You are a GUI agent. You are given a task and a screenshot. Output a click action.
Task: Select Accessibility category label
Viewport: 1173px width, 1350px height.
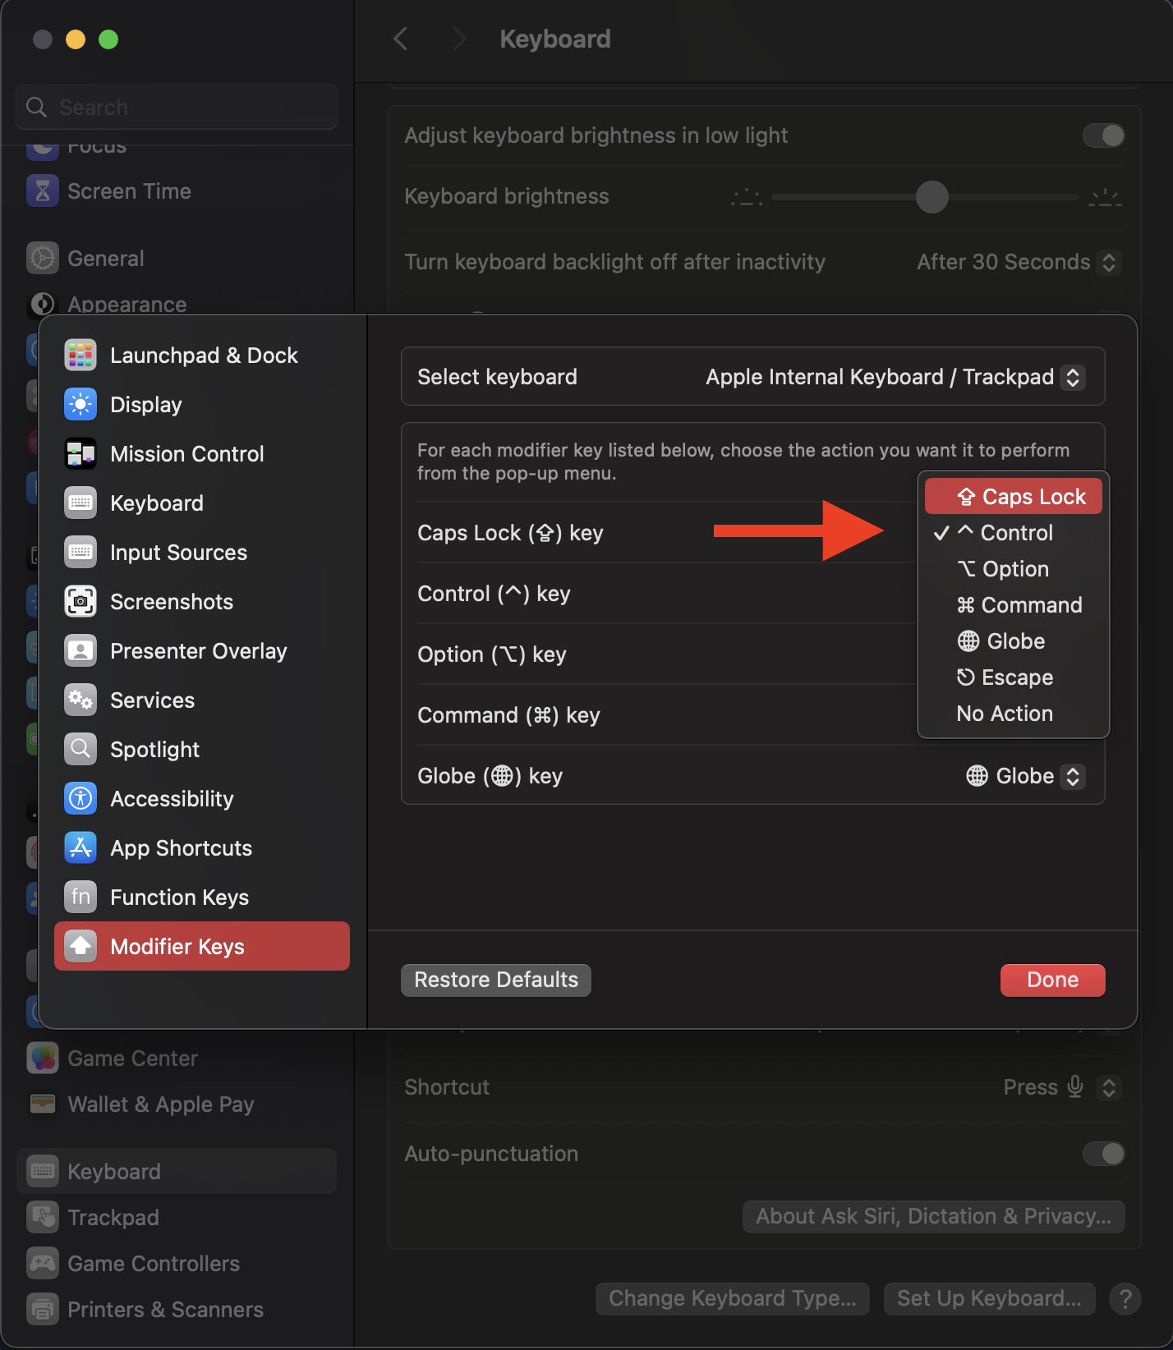[x=172, y=799]
